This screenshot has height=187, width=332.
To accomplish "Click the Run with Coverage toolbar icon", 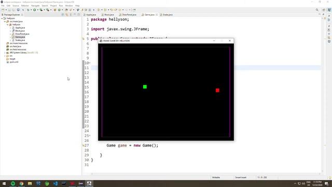I will point(41,10).
